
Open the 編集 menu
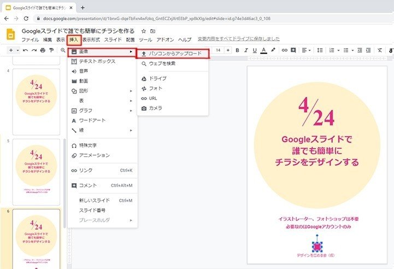pyautogui.click(x=48, y=40)
